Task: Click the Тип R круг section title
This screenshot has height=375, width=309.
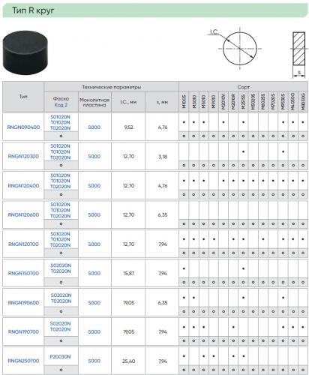Action: coord(33,10)
